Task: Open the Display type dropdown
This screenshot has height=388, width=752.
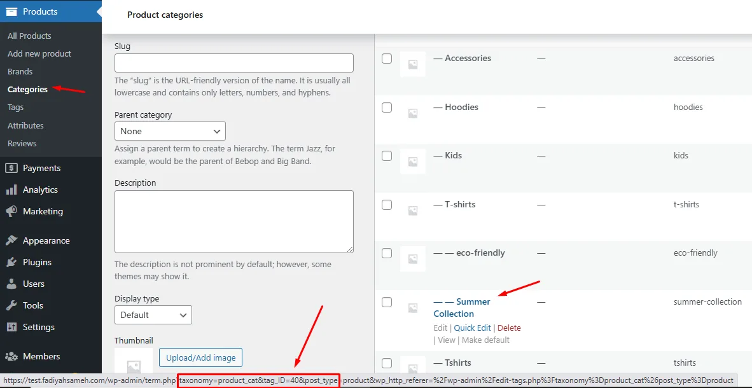Action: (153, 315)
